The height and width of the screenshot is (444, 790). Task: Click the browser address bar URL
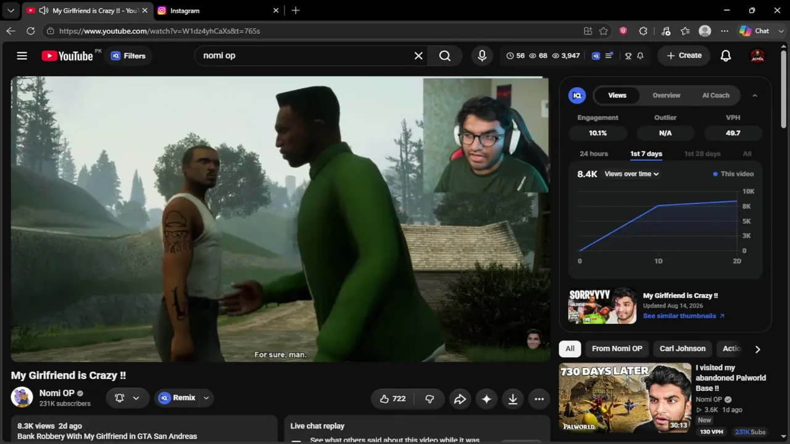pyautogui.click(x=159, y=31)
